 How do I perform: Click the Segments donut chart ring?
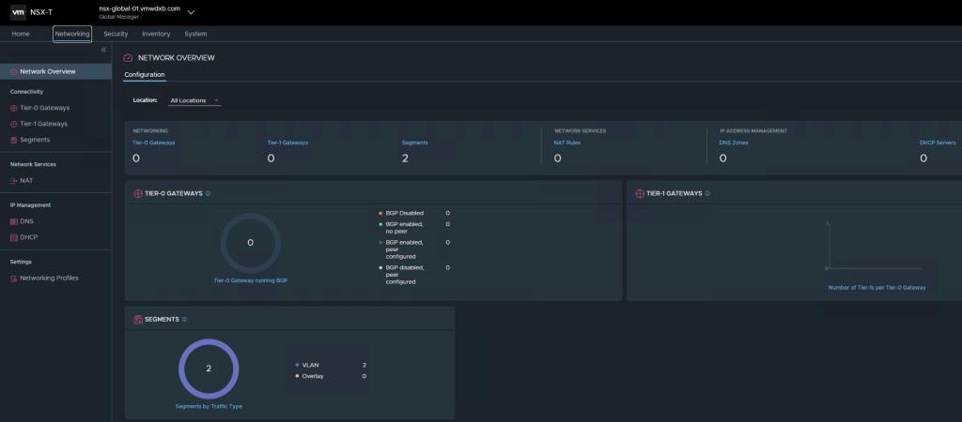click(x=209, y=342)
